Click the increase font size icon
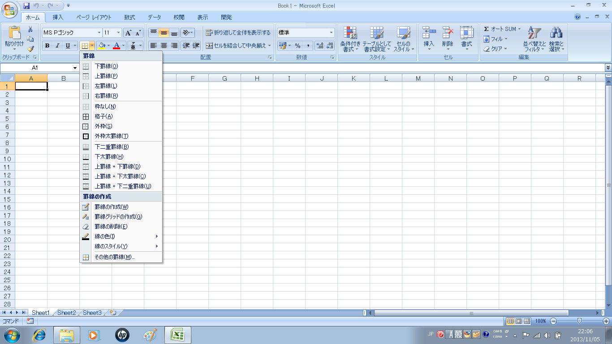This screenshot has height=344, width=612. [128, 33]
